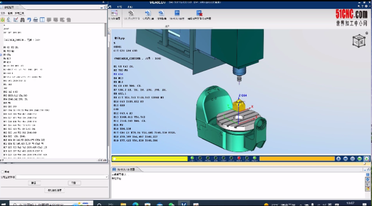Viewport: 372px width, 206px height.
Task: Click the bottom centered button in the editor panel
Action: click(x=54, y=190)
